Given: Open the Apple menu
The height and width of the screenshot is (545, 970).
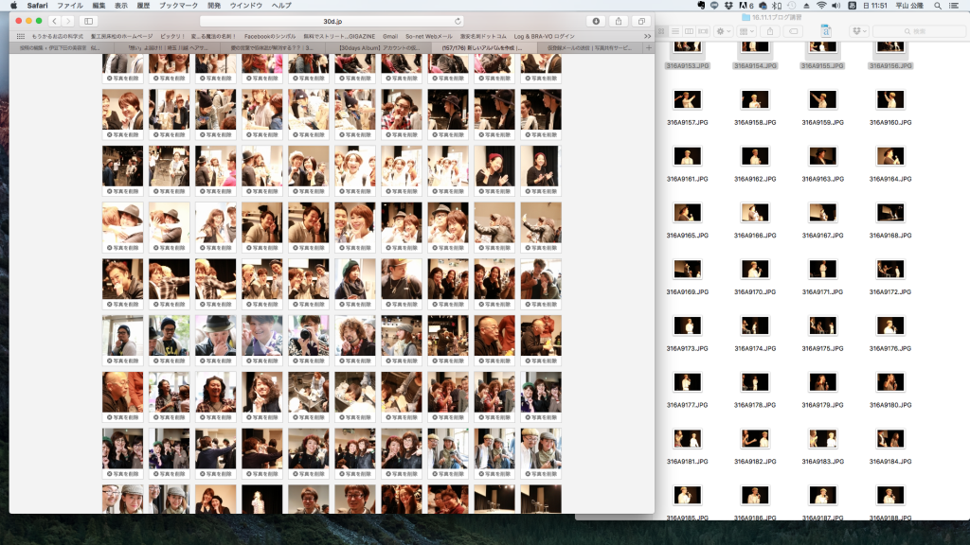Looking at the screenshot, I should point(13,6).
